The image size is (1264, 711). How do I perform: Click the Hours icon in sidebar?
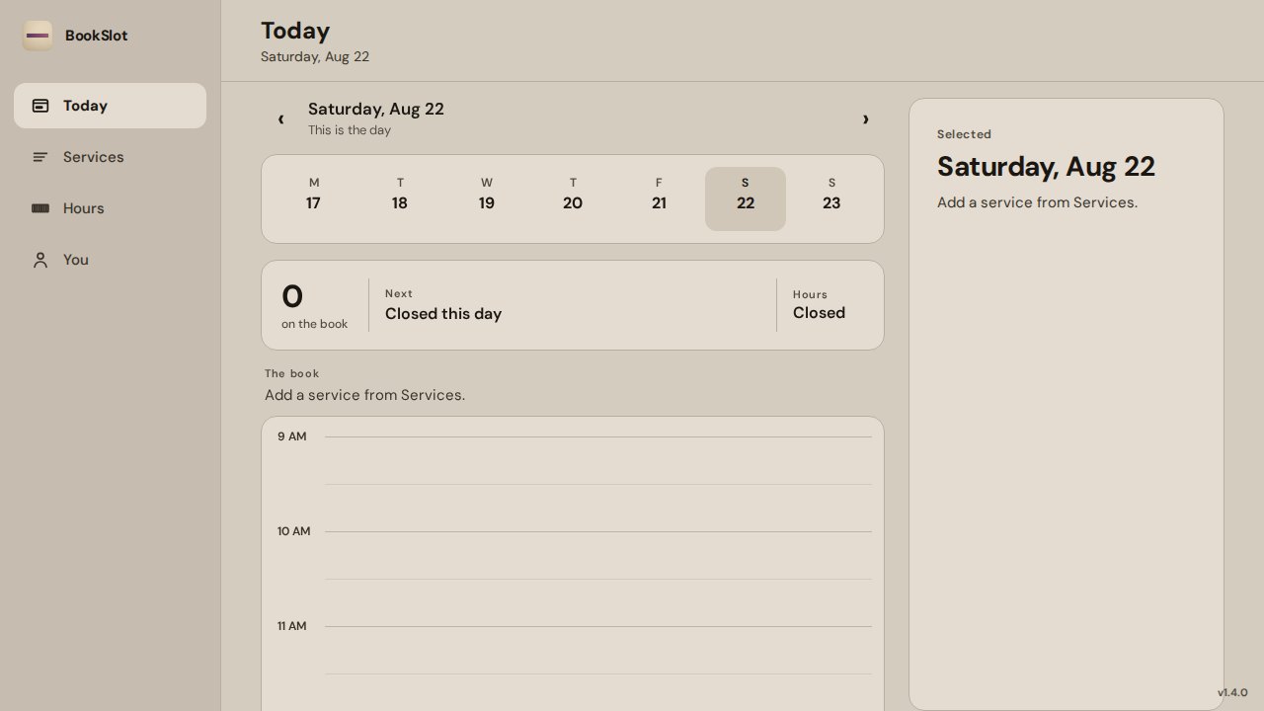[x=40, y=208]
